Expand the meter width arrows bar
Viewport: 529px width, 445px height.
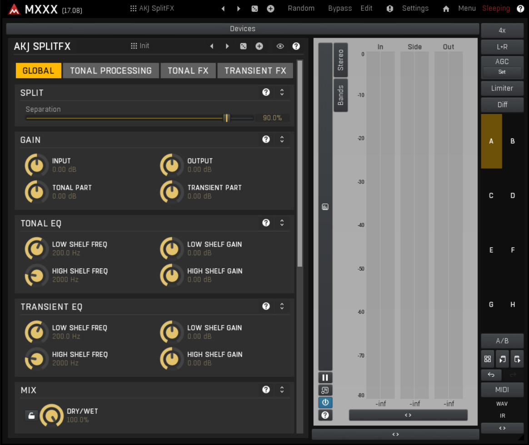408,415
